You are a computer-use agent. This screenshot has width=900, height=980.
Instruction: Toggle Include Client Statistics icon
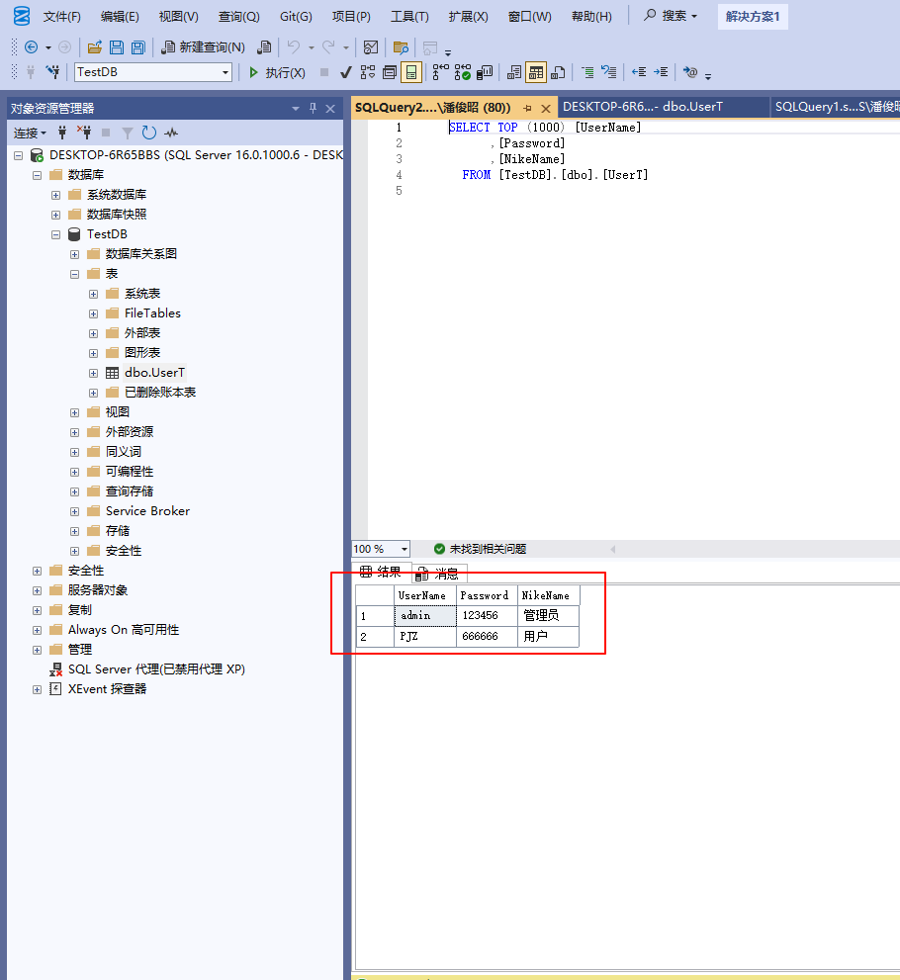pos(485,72)
